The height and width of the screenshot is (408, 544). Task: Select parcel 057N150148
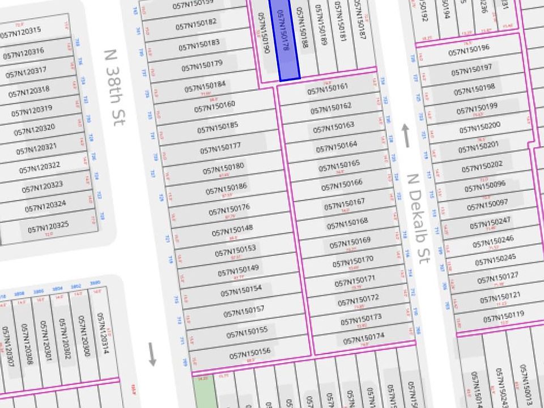pos(233,229)
